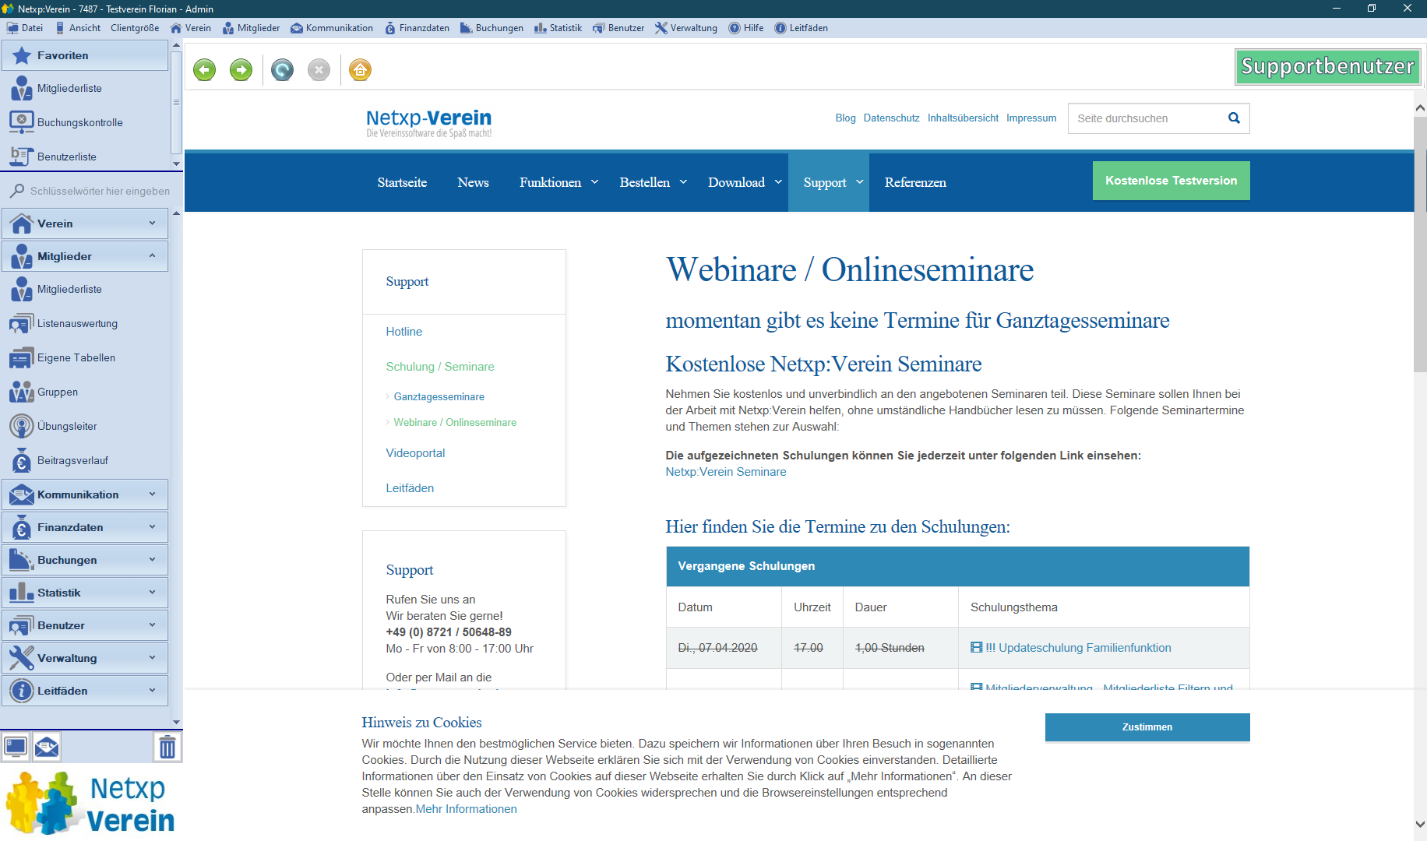Screen dimensions: 1427x841
Task: Click the envelope icon at sidebar bottom
Action: coord(47,748)
